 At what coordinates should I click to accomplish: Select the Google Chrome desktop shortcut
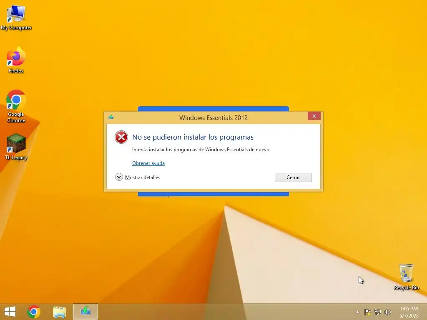click(16, 106)
